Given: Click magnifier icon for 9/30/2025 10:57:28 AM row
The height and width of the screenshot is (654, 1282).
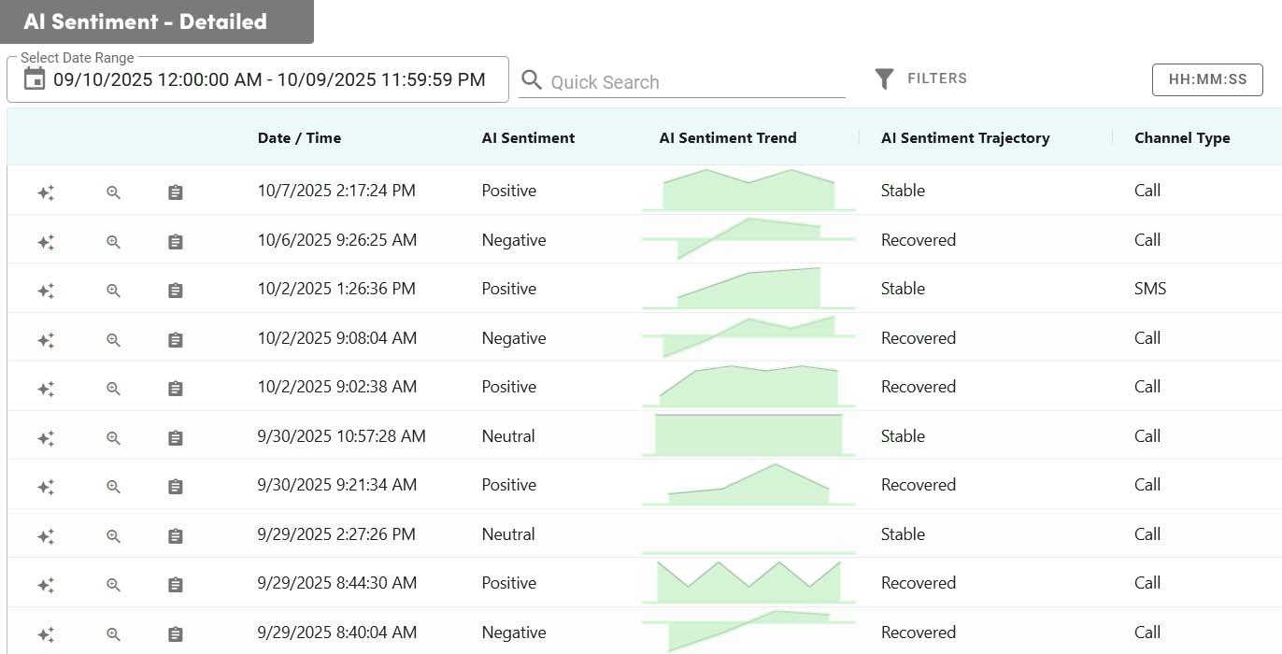Looking at the screenshot, I should click(x=113, y=438).
